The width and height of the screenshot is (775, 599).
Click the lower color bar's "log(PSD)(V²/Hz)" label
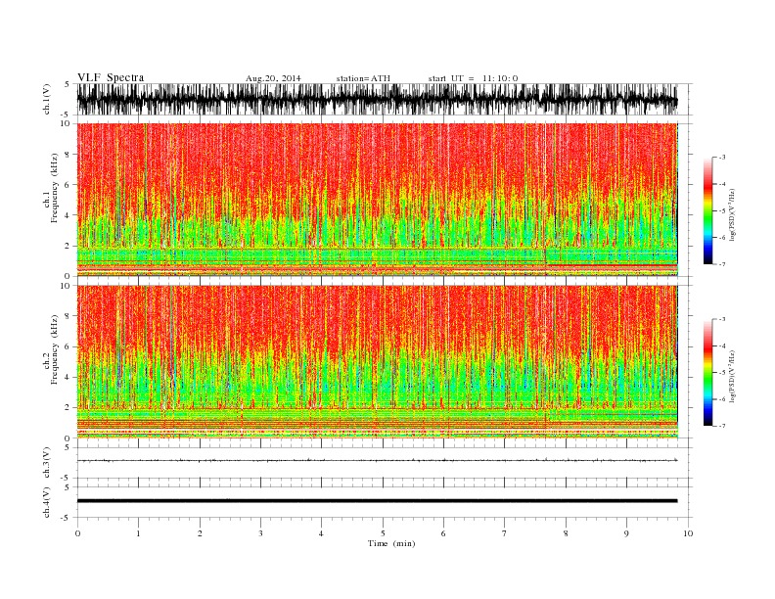[733, 376]
